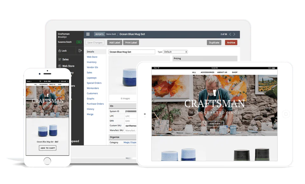Click the black mugs product on the tablet

coord(252,155)
